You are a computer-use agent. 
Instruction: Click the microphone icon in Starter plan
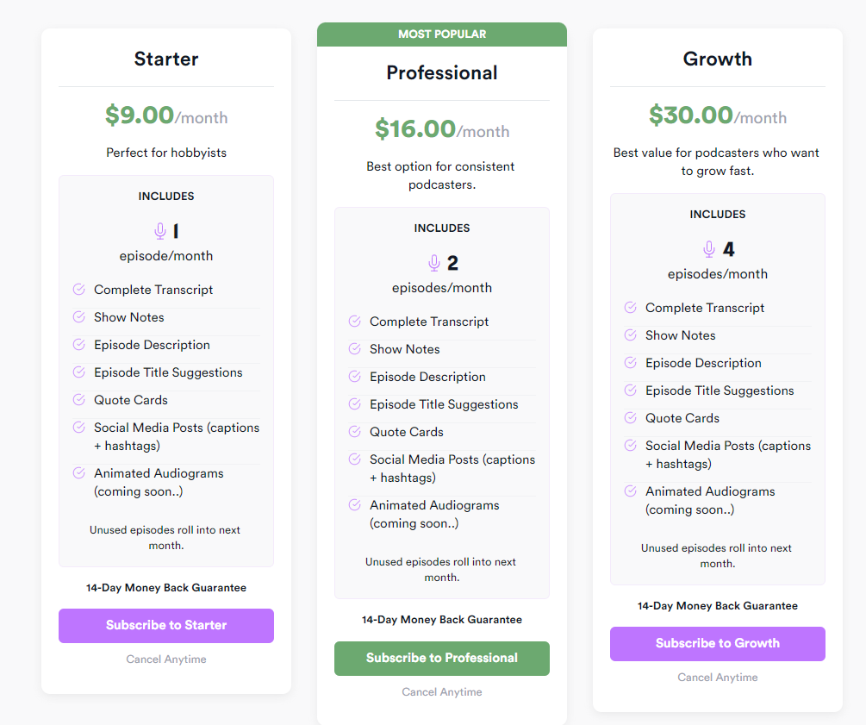pyautogui.click(x=160, y=231)
